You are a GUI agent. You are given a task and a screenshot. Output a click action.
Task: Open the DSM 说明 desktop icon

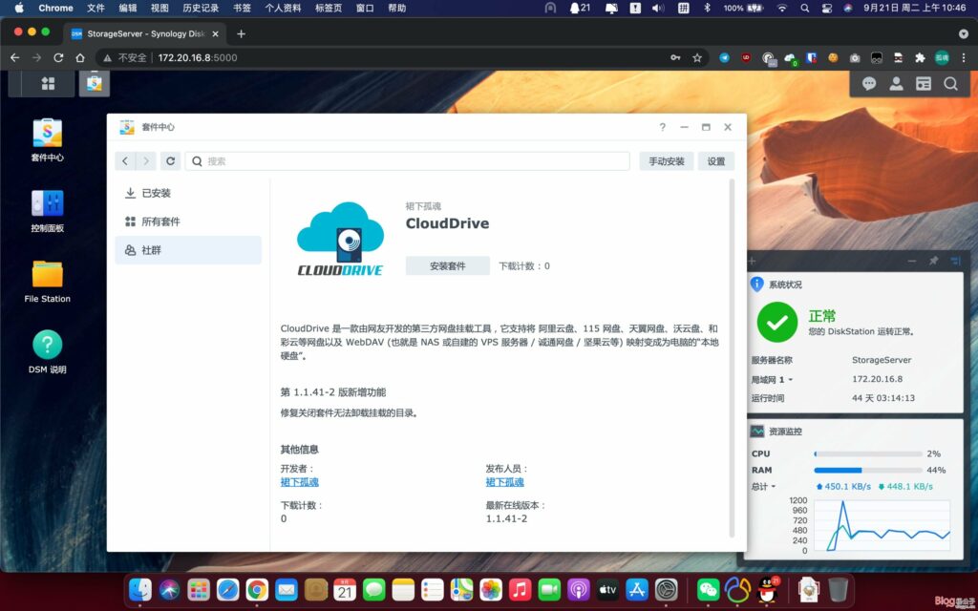pos(48,352)
